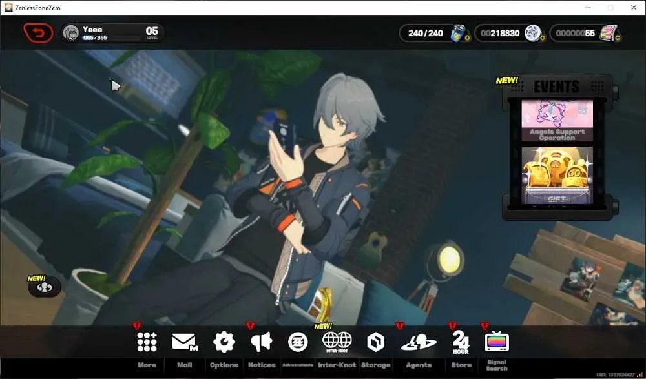
Task: Open the Achievements medal icon
Action: (298, 342)
